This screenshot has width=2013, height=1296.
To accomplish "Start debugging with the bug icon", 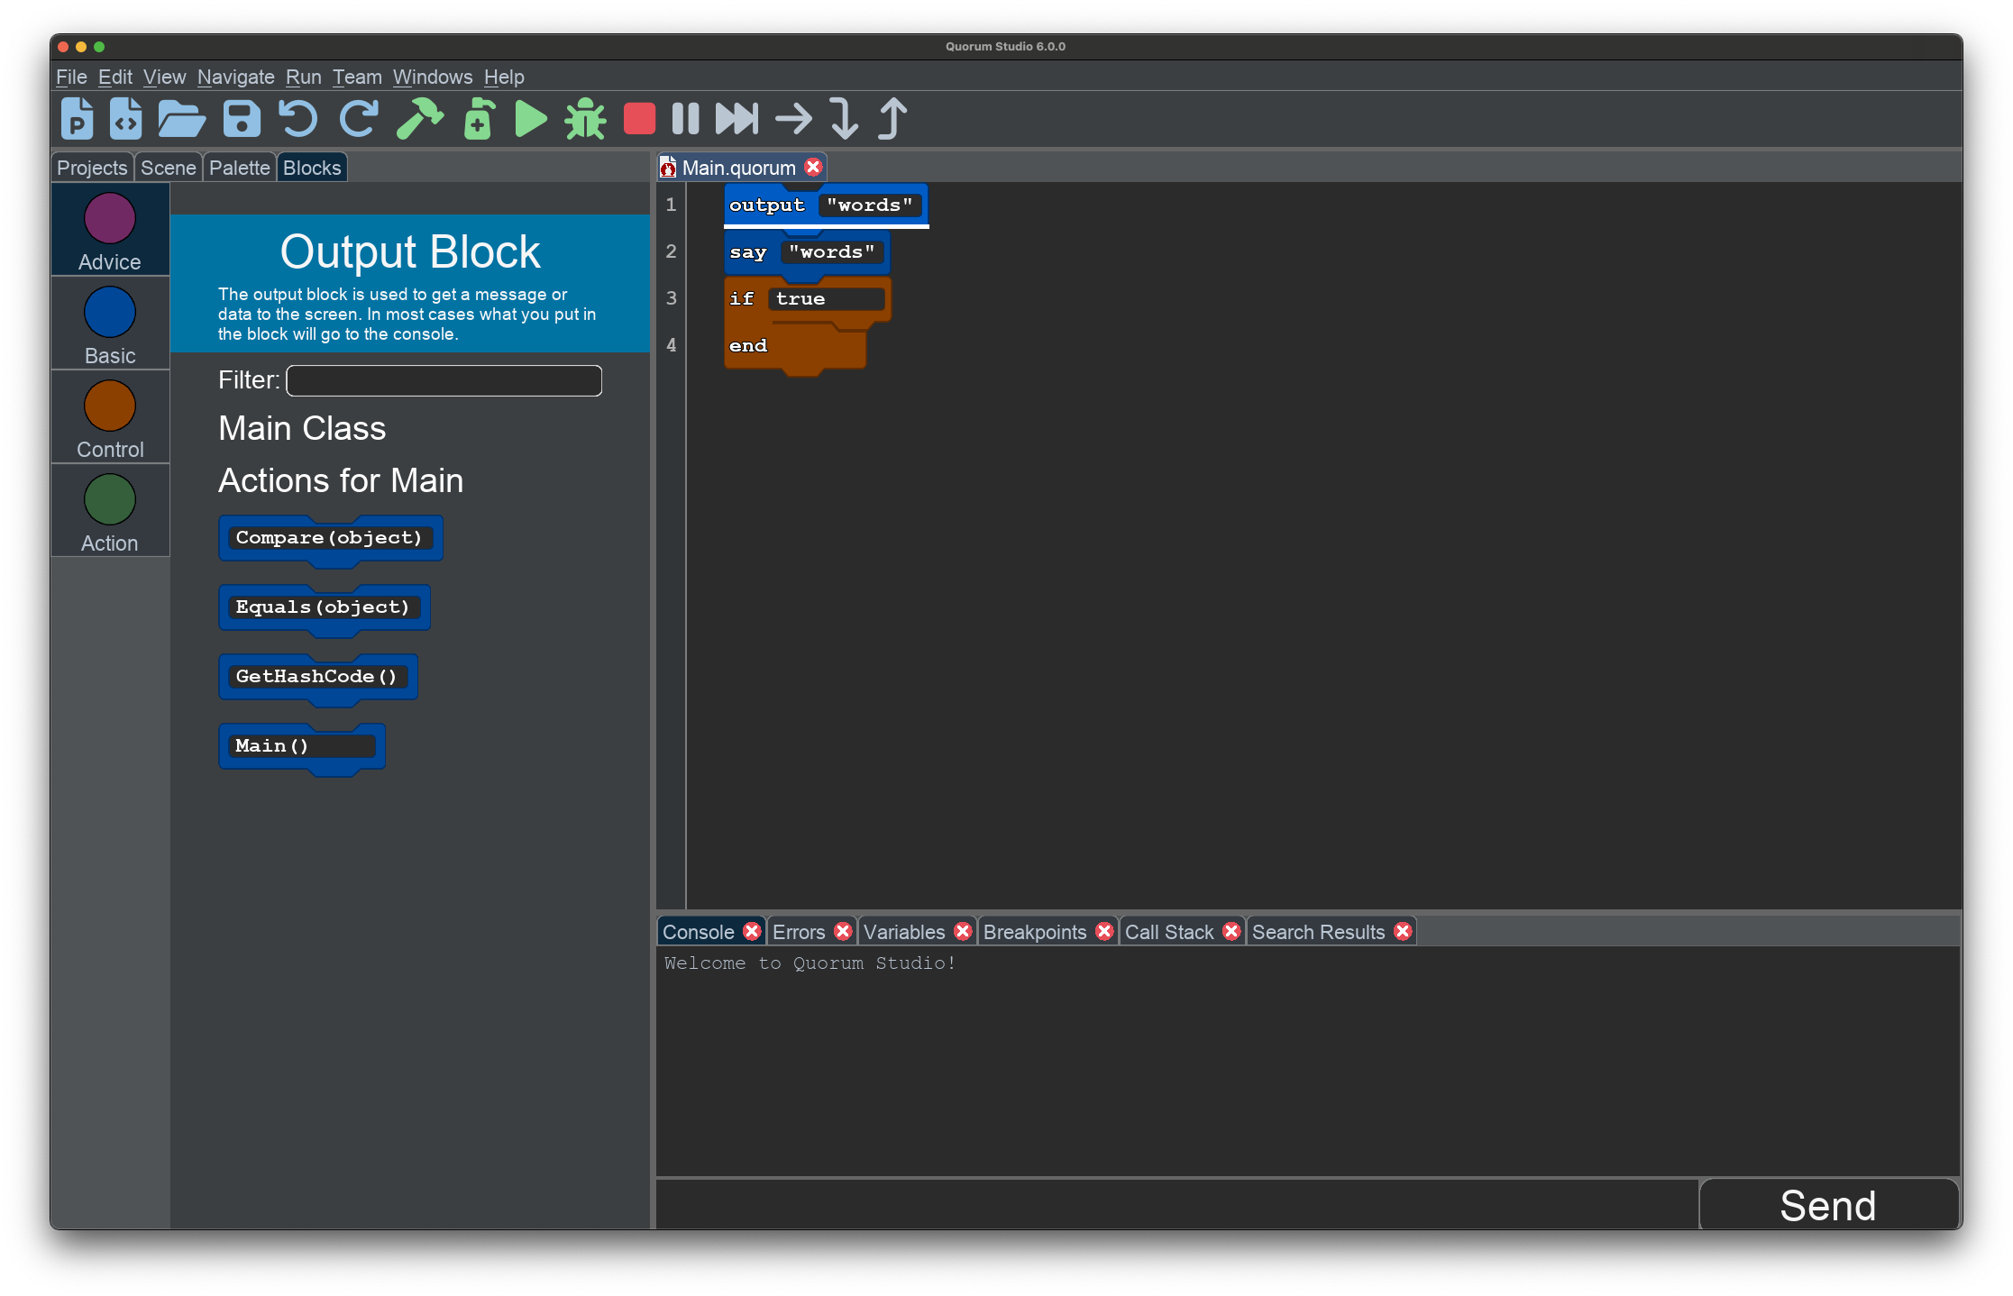I will (584, 118).
